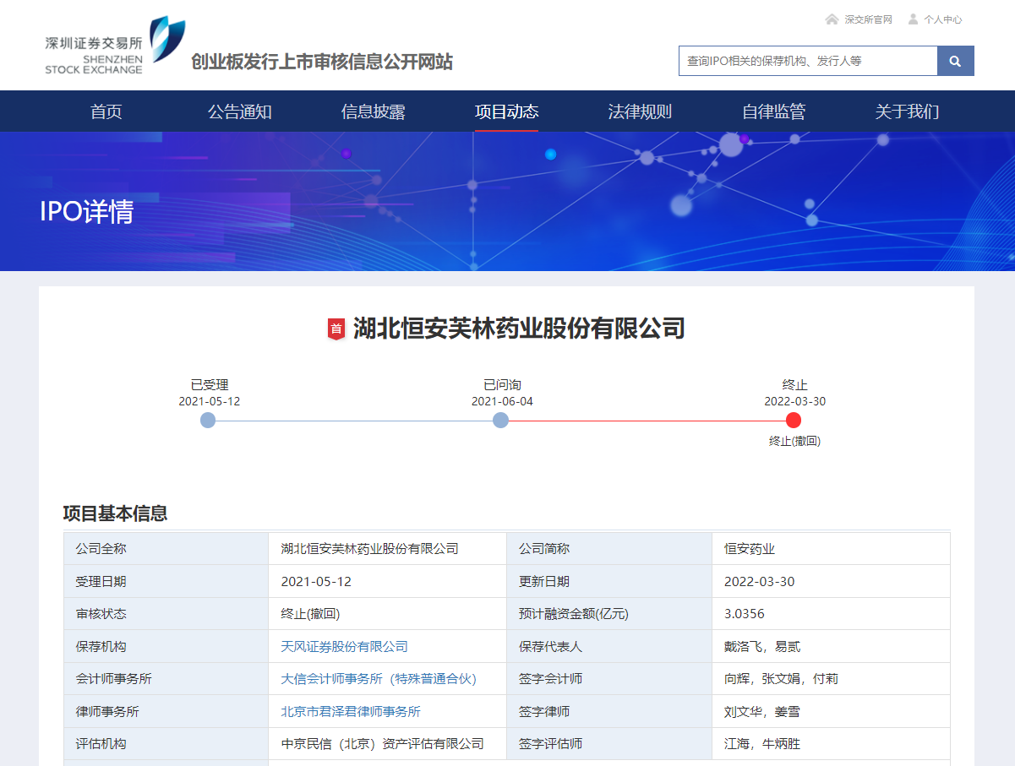Open the 项目动态 navigation menu

(507, 111)
